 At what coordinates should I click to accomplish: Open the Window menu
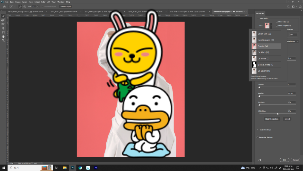(x=61, y=2)
